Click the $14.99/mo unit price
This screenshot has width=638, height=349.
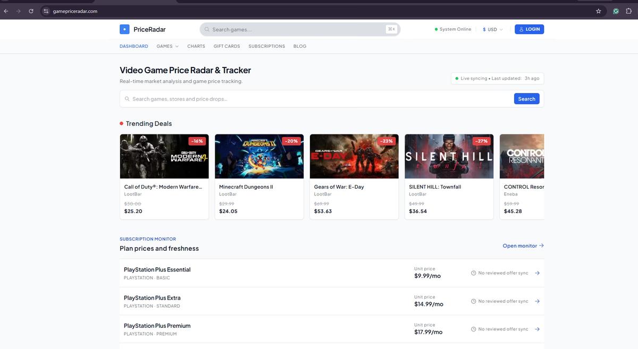coord(429,304)
